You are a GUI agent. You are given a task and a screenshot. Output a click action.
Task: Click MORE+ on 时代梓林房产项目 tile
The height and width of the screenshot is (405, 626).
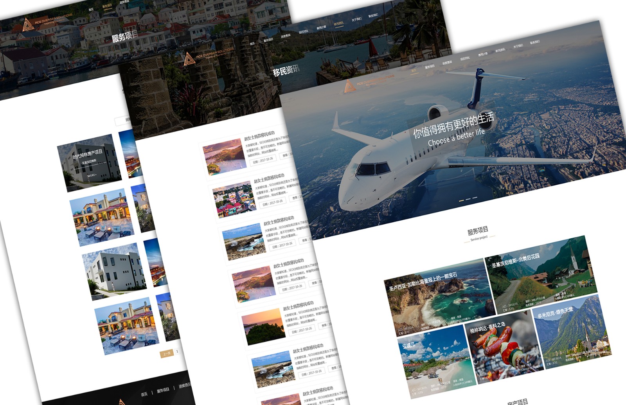point(92,175)
